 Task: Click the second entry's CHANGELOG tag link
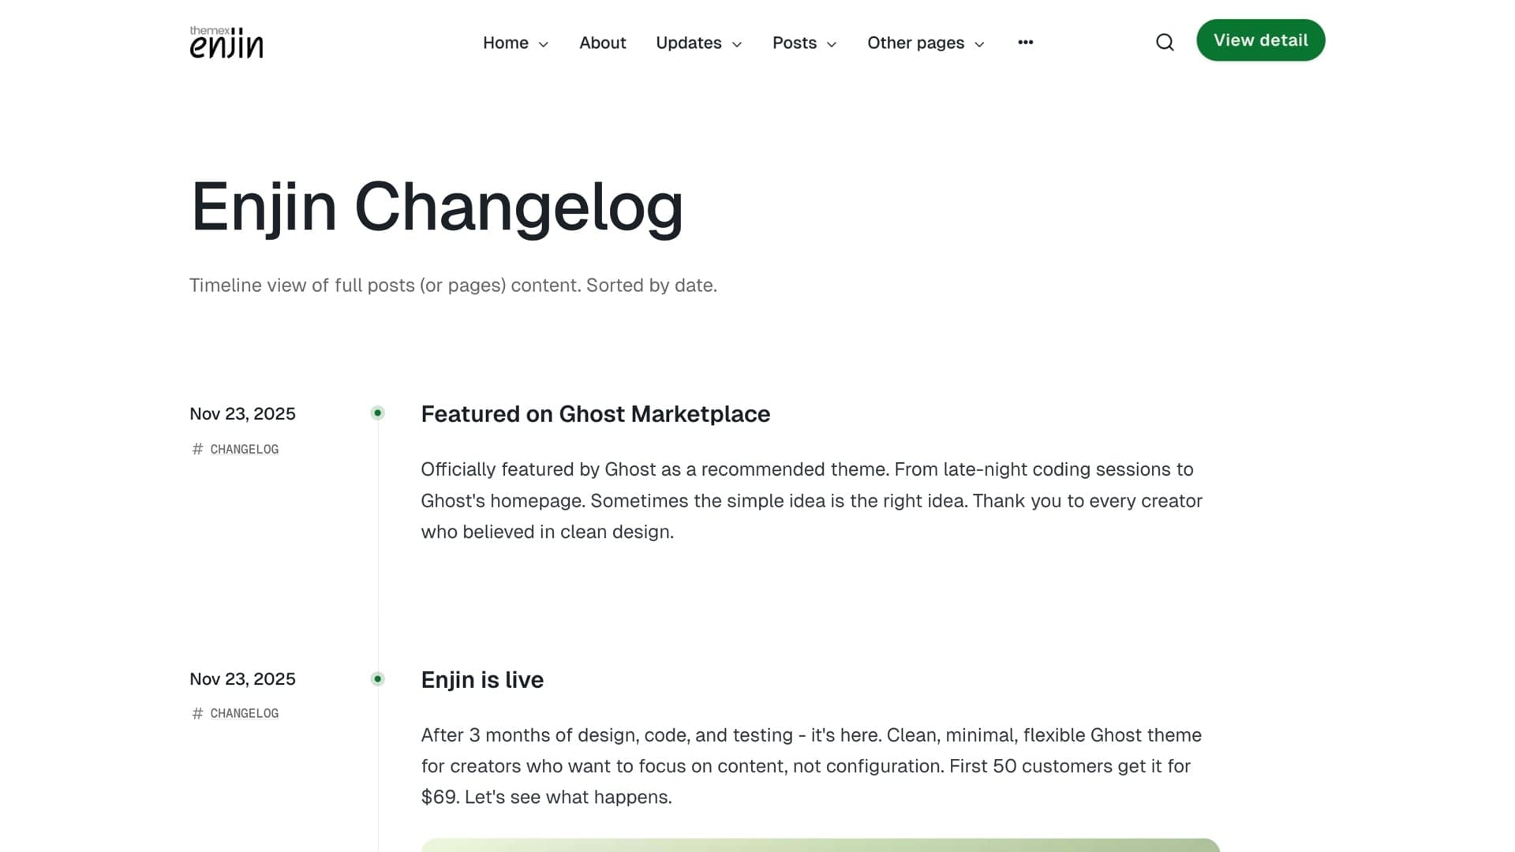click(244, 713)
